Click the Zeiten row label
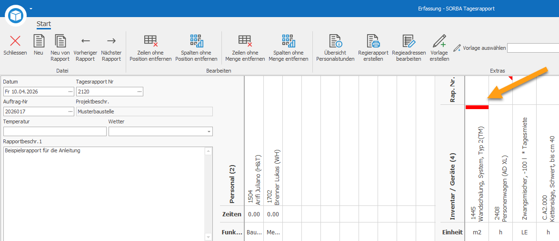This screenshot has width=559, height=241. [x=232, y=214]
